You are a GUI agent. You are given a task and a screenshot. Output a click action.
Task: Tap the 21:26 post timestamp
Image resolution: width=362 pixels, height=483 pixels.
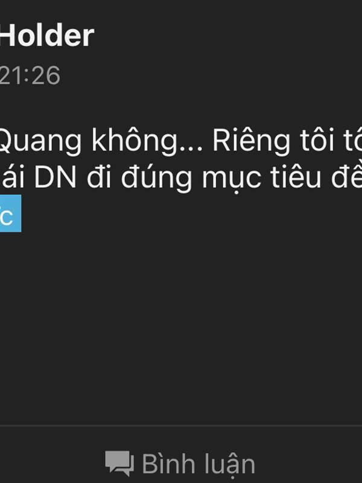30,75
